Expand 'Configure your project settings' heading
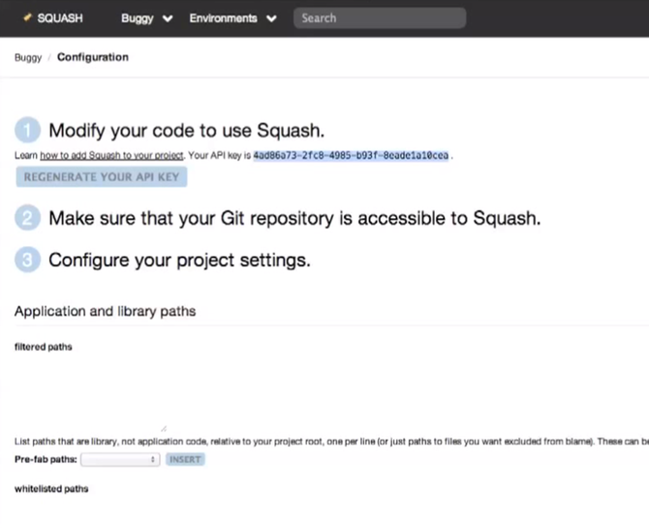 pyautogui.click(x=179, y=261)
